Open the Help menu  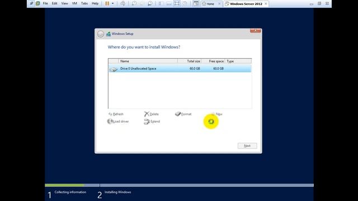pos(95,3)
